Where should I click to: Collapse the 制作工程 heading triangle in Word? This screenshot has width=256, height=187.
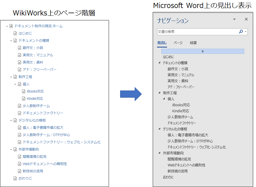[159, 93]
